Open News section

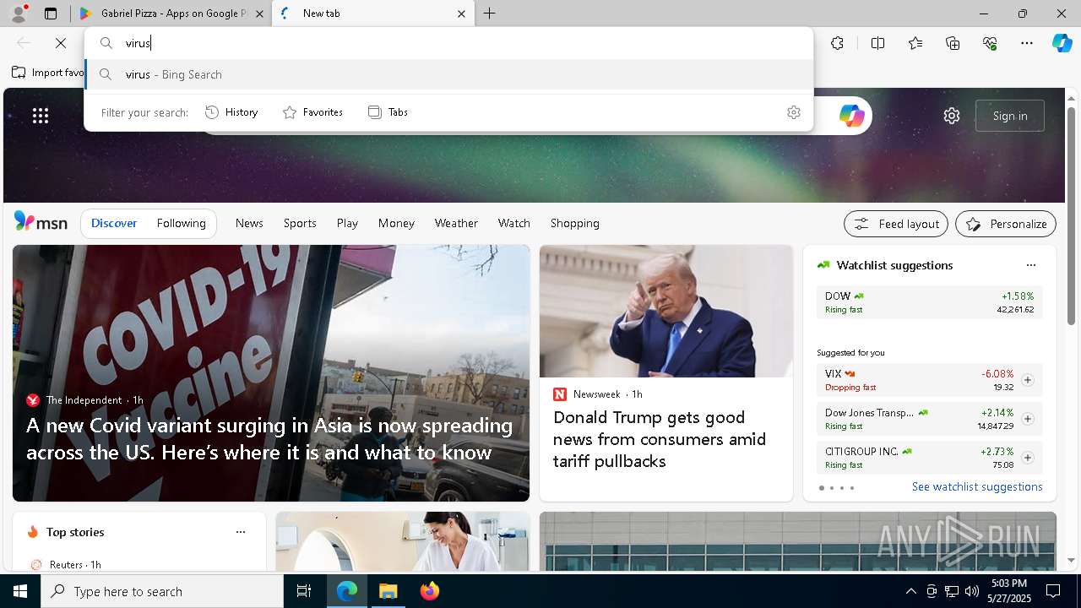tap(249, 223)
